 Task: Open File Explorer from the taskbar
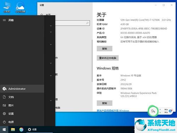click(13, 129)
